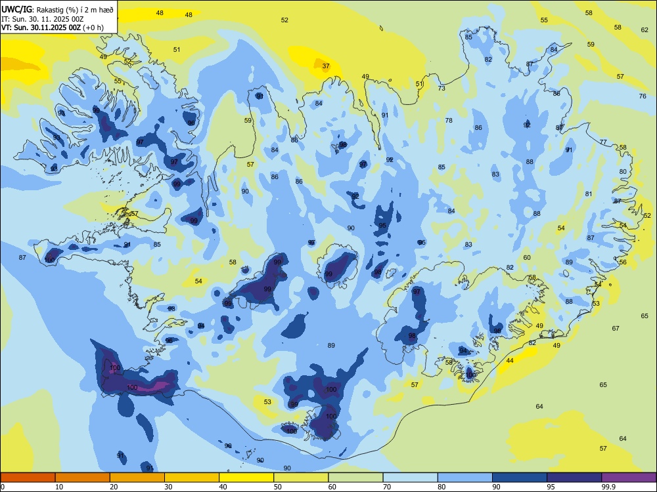This screenshot has height=492, width=657.
Task: Pick the purple above-99.9 legend swatch
Action: click(x=629, y=478)
